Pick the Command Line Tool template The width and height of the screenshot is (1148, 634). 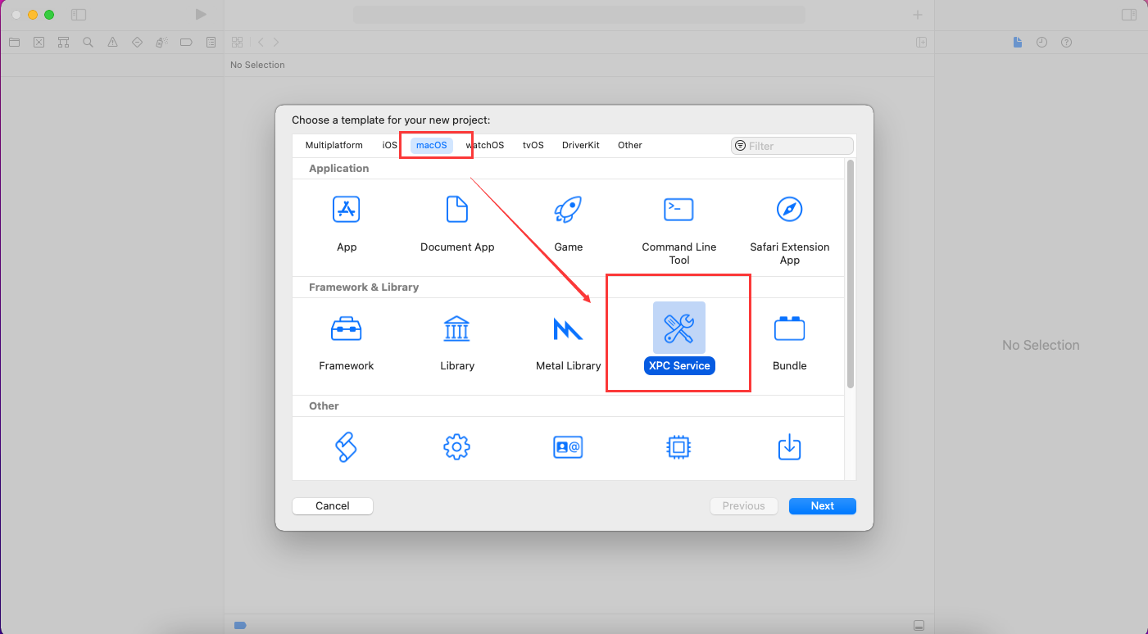click(678, 210)
